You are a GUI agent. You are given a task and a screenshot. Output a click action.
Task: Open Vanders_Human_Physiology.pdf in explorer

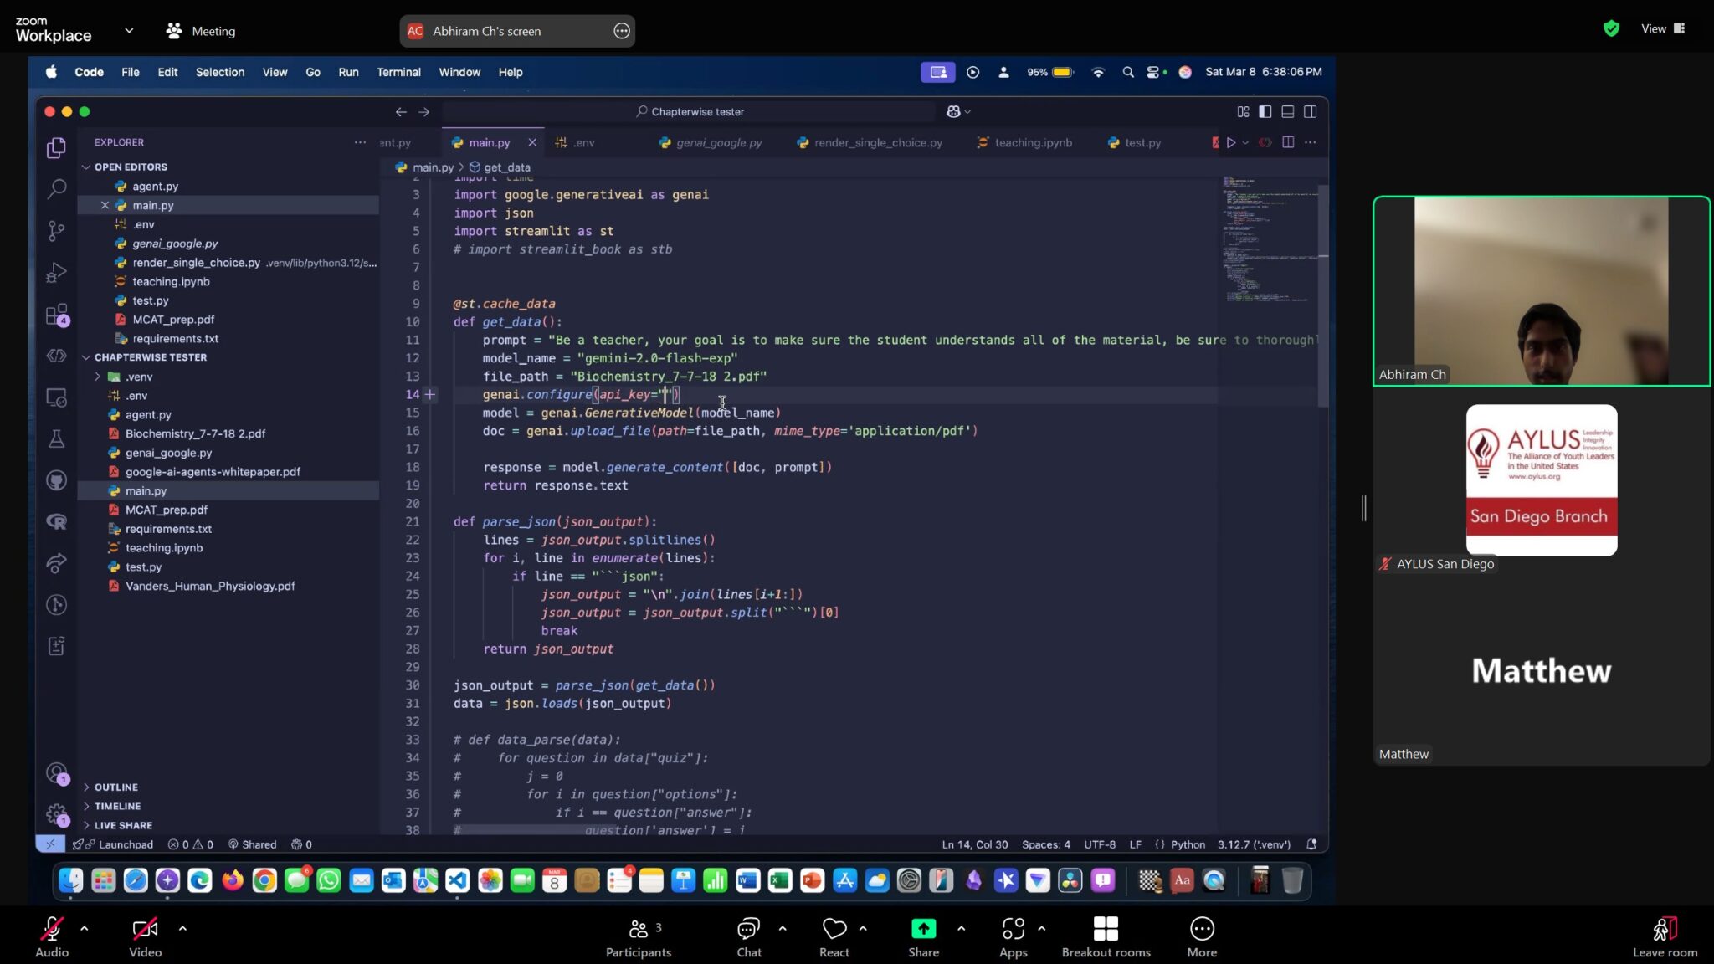(209, 586)
